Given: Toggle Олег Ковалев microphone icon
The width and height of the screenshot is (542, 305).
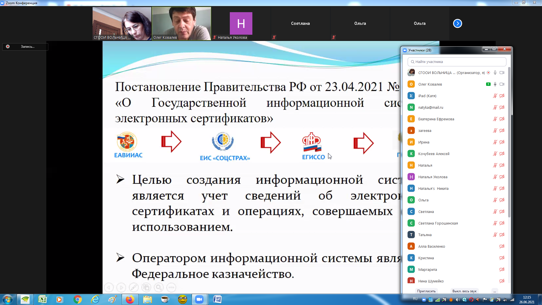Looking at the screenshot, I should click(x=495, y=84).
